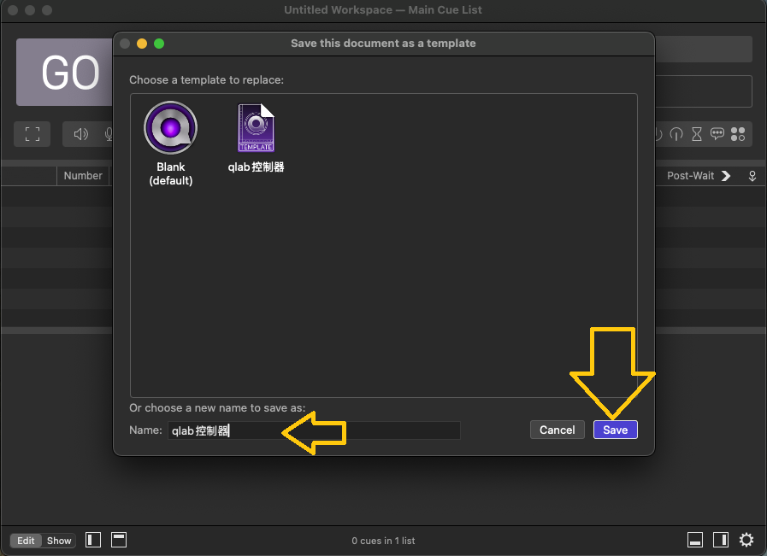Click the green zoom button of dialog

pyautogui.click(x=159, y=44)
